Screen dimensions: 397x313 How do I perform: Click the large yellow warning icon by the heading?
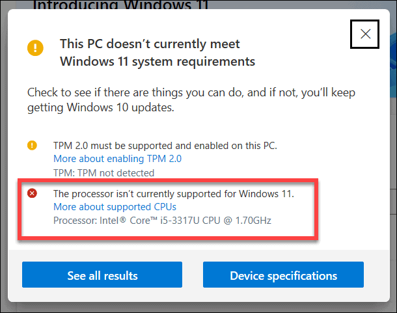tap(35, 48)
